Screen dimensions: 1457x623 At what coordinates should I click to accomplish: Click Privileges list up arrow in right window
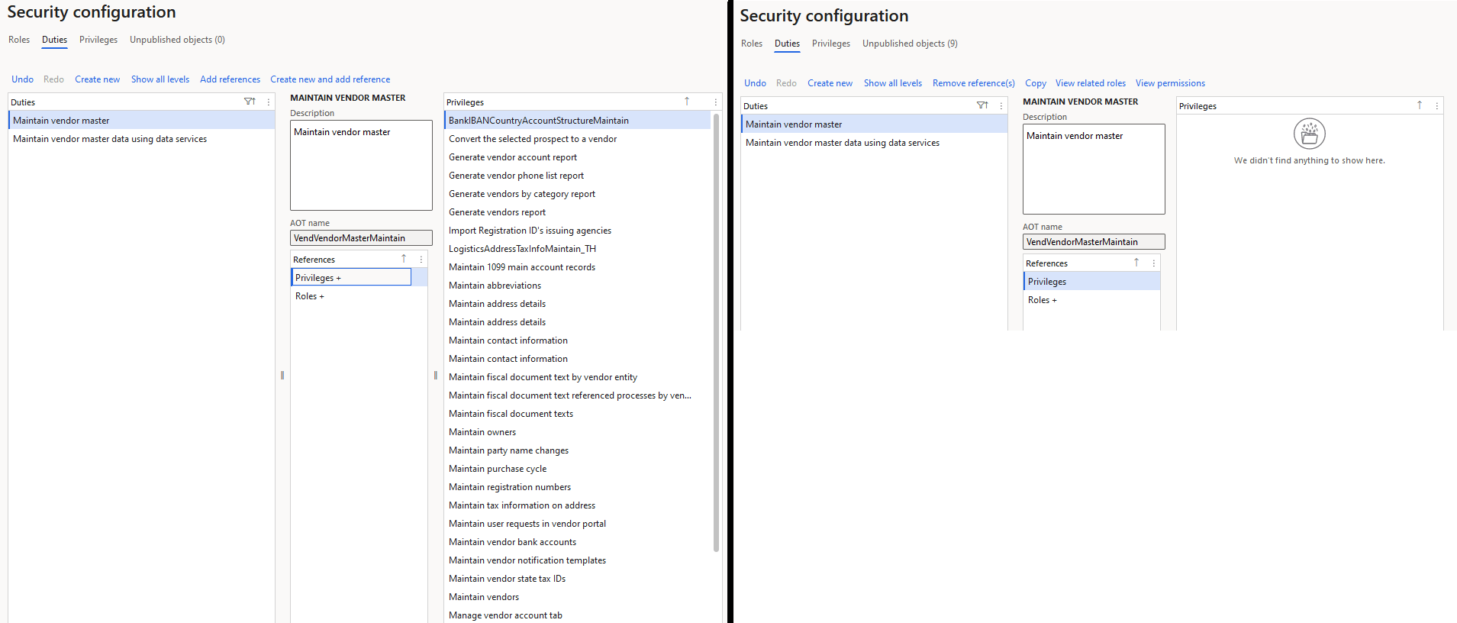pyautogui.click(x=1420, y=105)
